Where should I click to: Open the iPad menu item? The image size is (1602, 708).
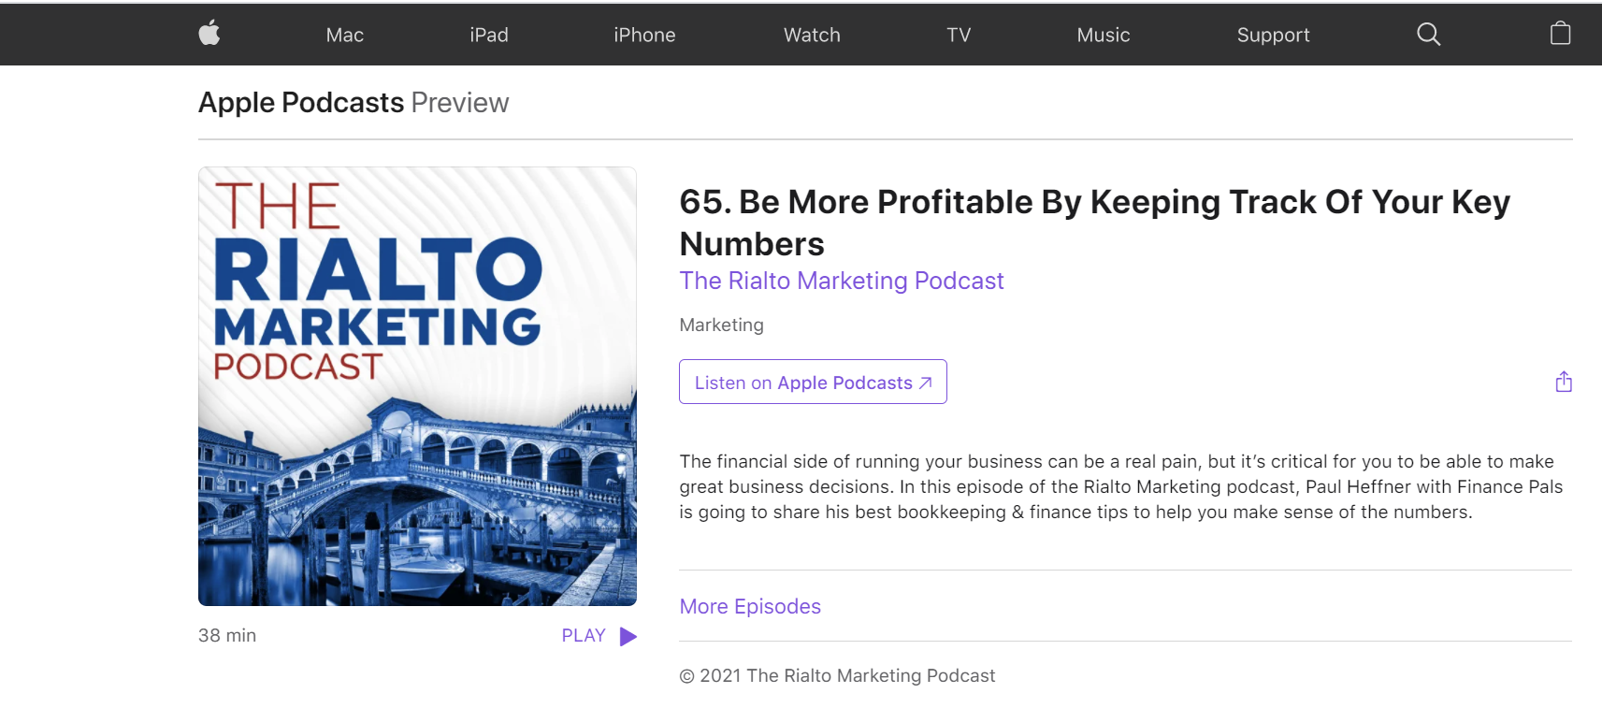click(x=489, y=35)
